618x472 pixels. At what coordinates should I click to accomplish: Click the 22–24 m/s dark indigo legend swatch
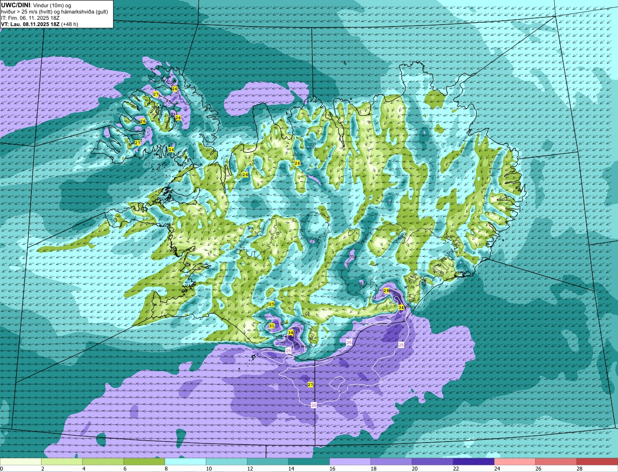(474, 462)
